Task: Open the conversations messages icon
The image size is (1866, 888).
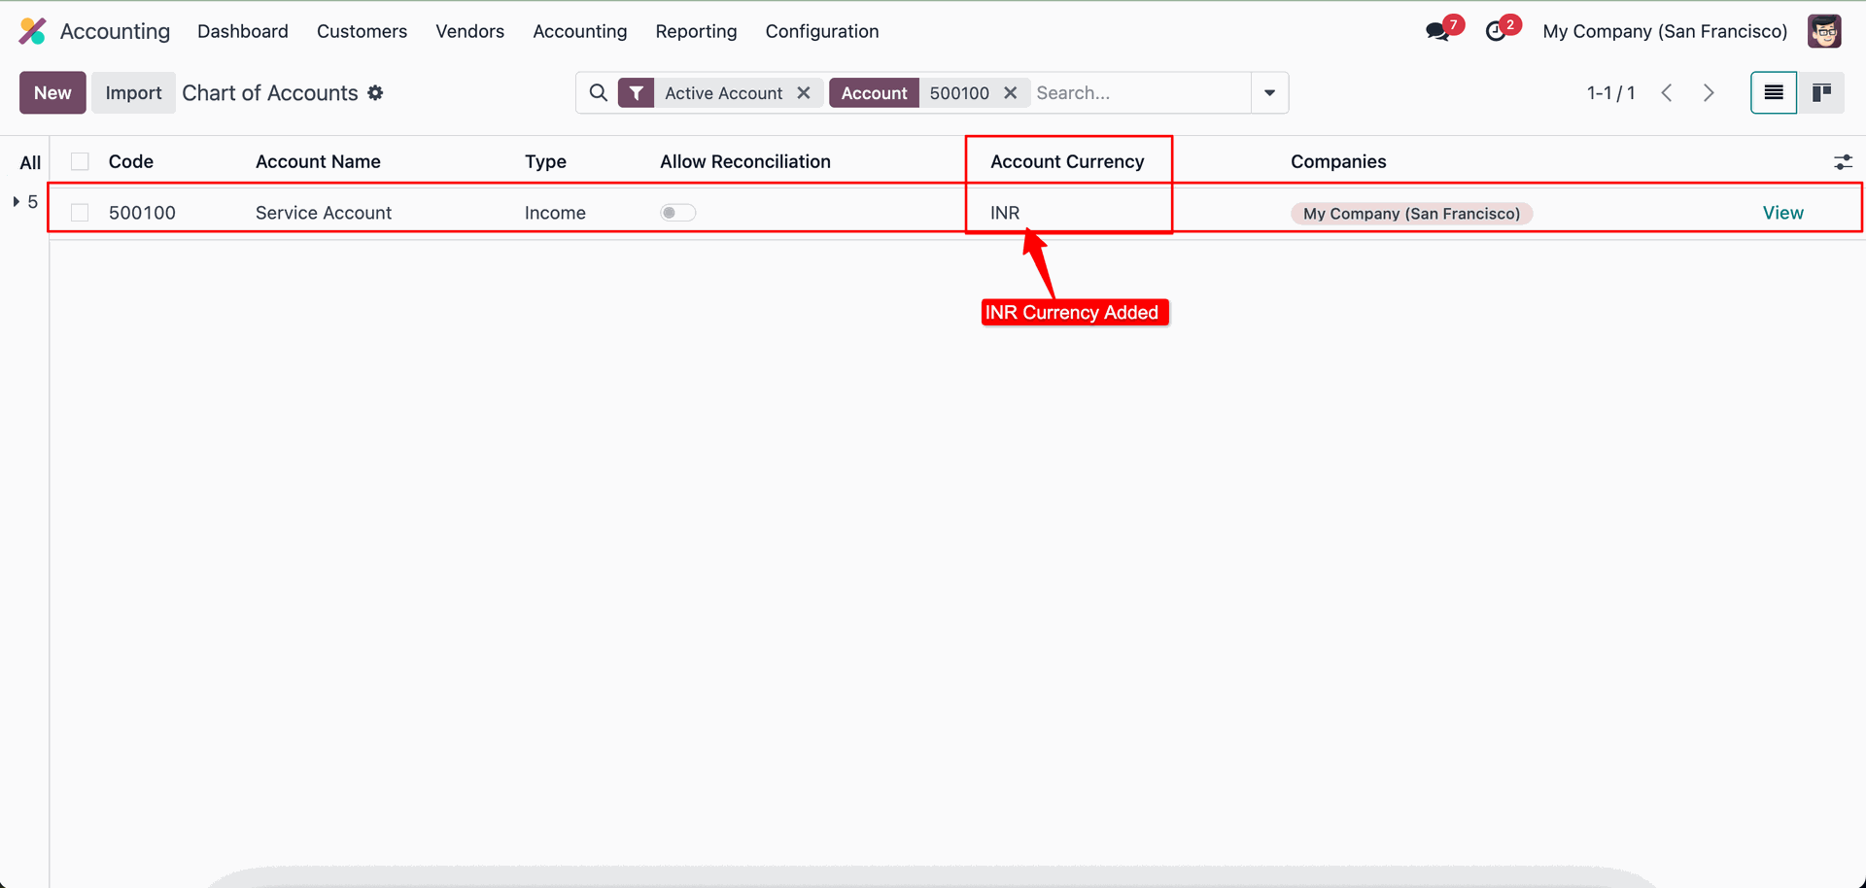Action: tap(1437, 31)
